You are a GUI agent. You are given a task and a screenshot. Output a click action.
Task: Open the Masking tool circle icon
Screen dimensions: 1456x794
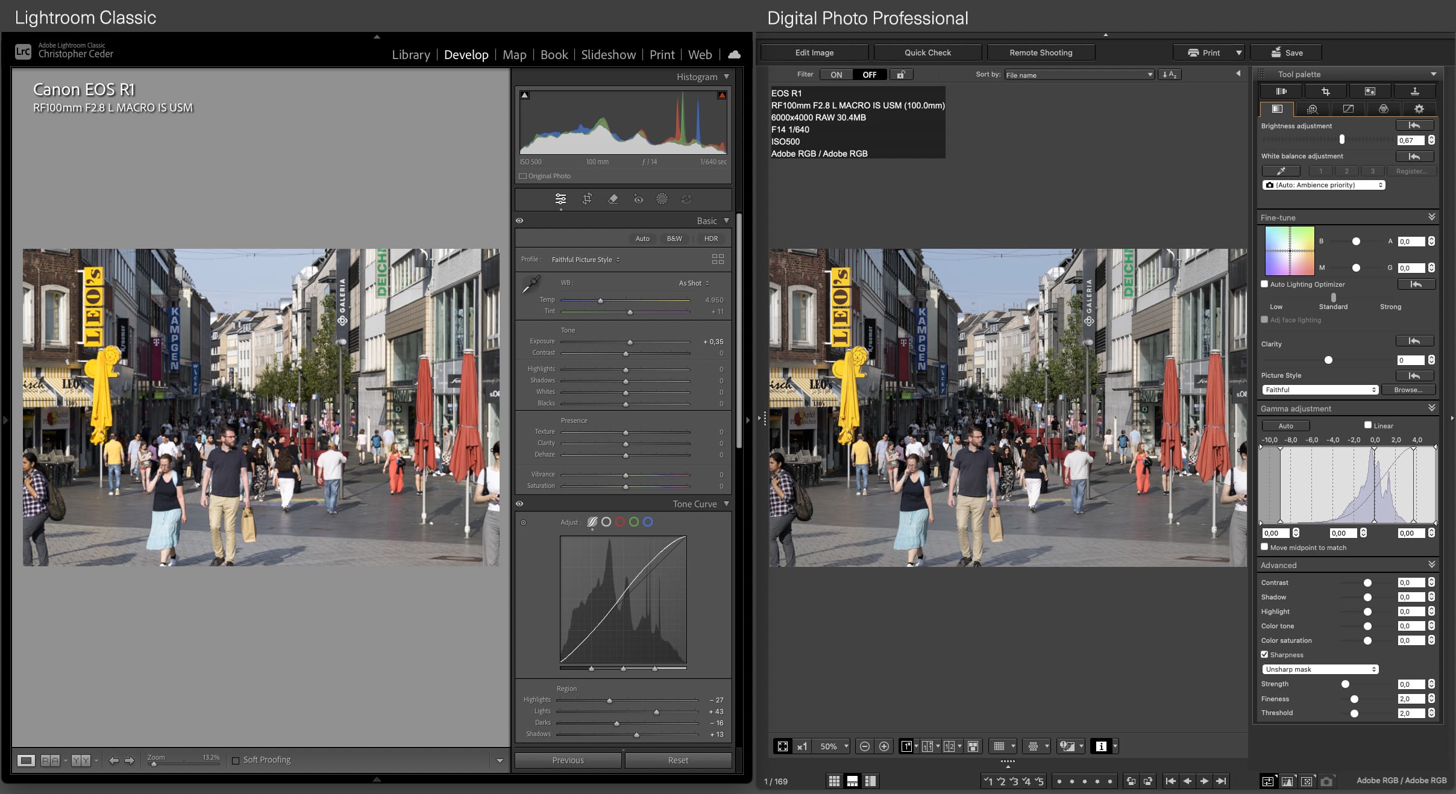pyautogui.click(x=662, y=199)
